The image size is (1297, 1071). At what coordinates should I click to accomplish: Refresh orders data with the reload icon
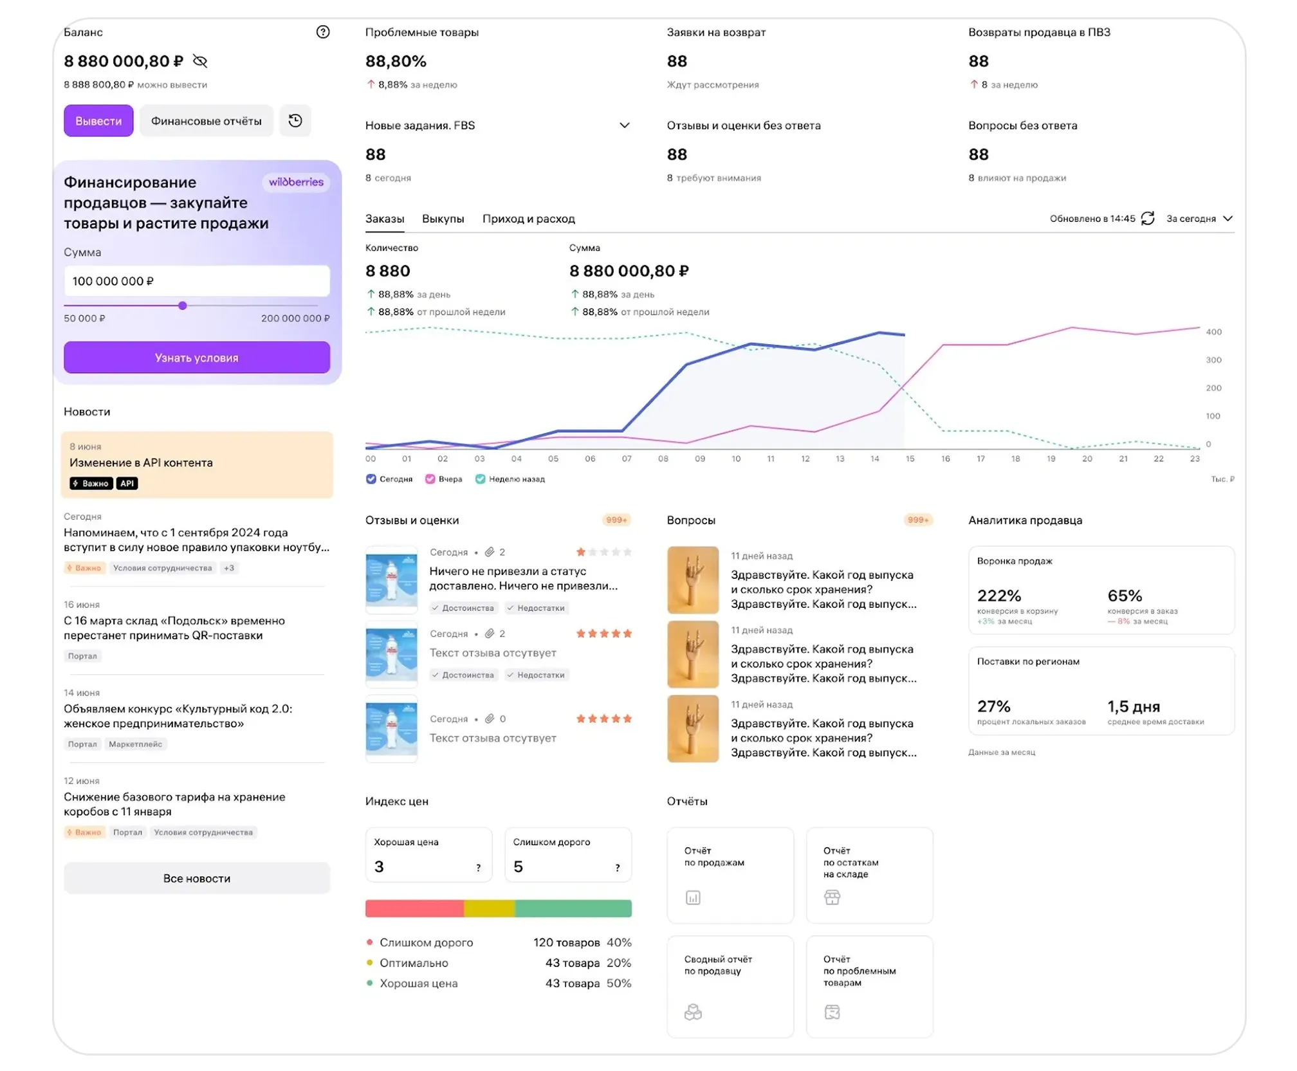1148,218
